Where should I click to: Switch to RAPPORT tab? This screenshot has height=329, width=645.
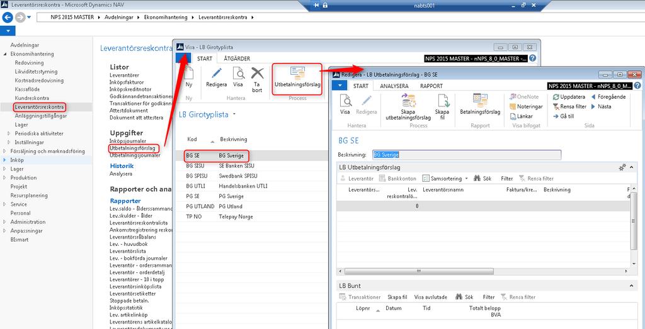coord(431,86)
